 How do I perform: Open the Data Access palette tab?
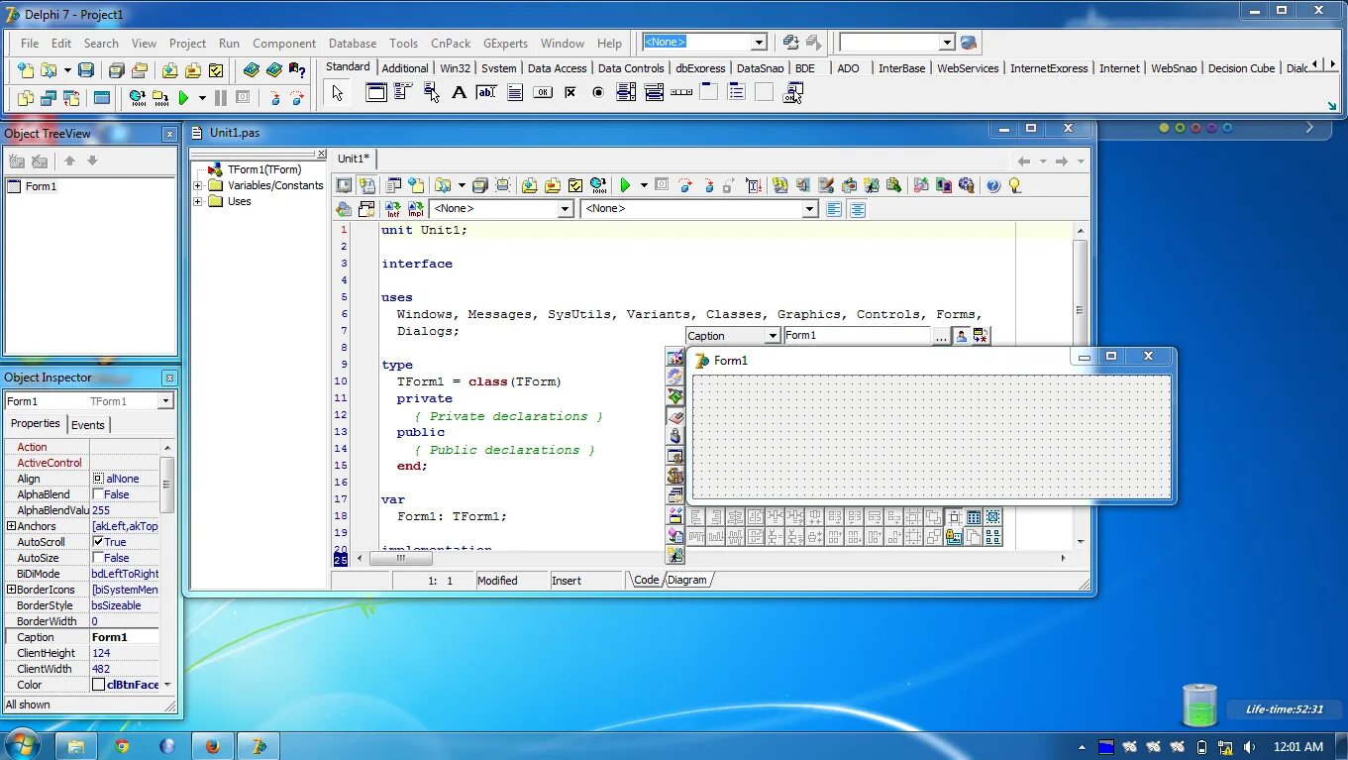click(x=557, y=68)
